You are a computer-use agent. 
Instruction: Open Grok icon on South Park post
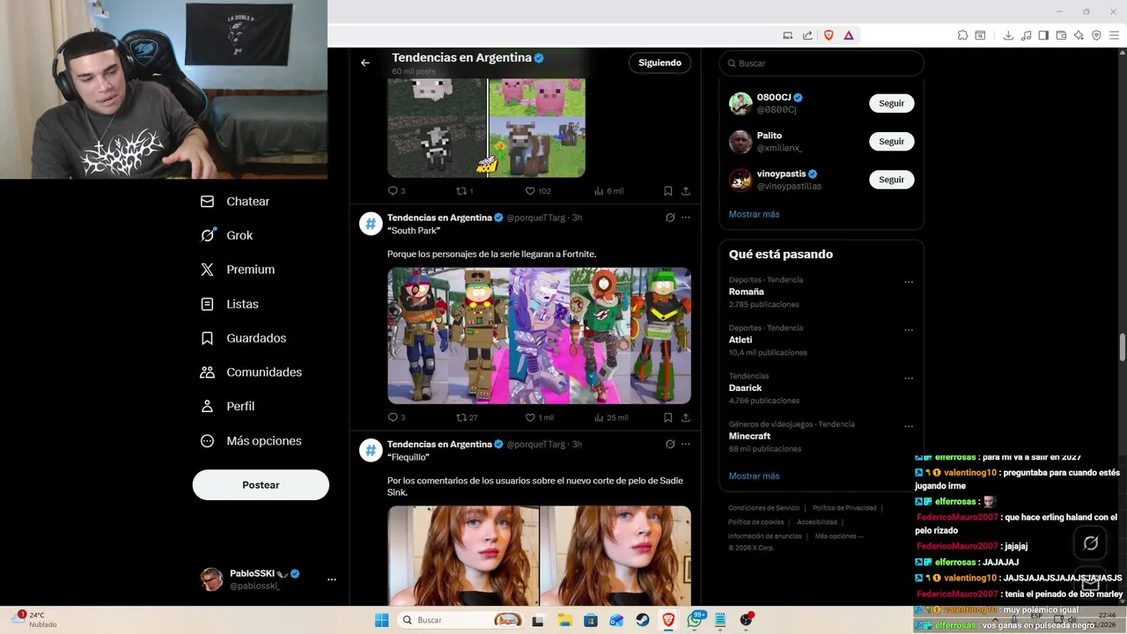coord(670,217)
